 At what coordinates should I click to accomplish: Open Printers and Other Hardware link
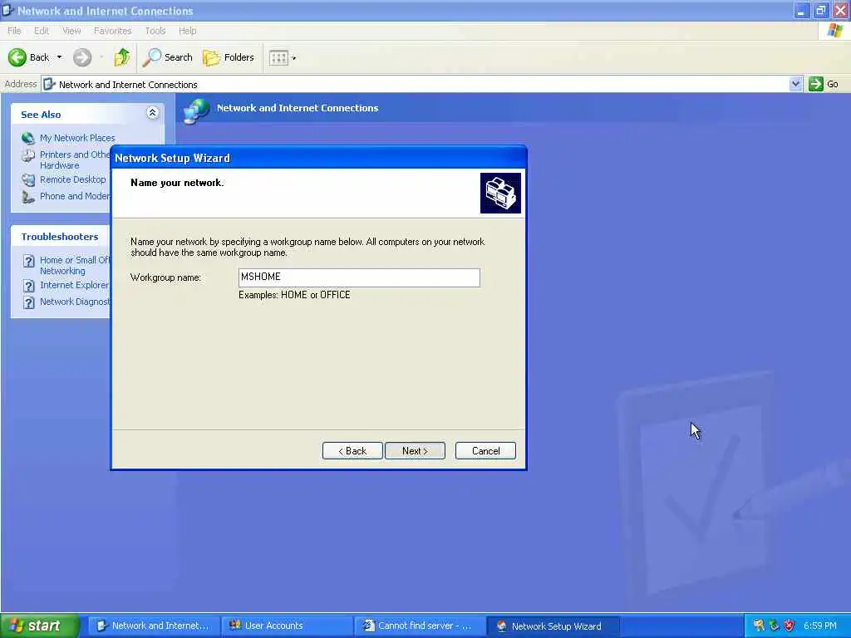75,159
